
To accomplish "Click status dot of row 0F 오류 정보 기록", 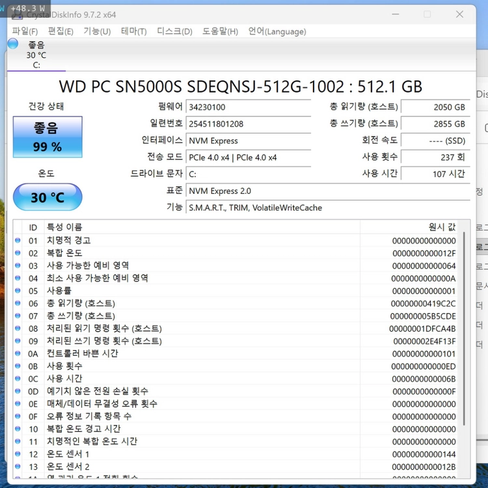I will tap(18, 416).
